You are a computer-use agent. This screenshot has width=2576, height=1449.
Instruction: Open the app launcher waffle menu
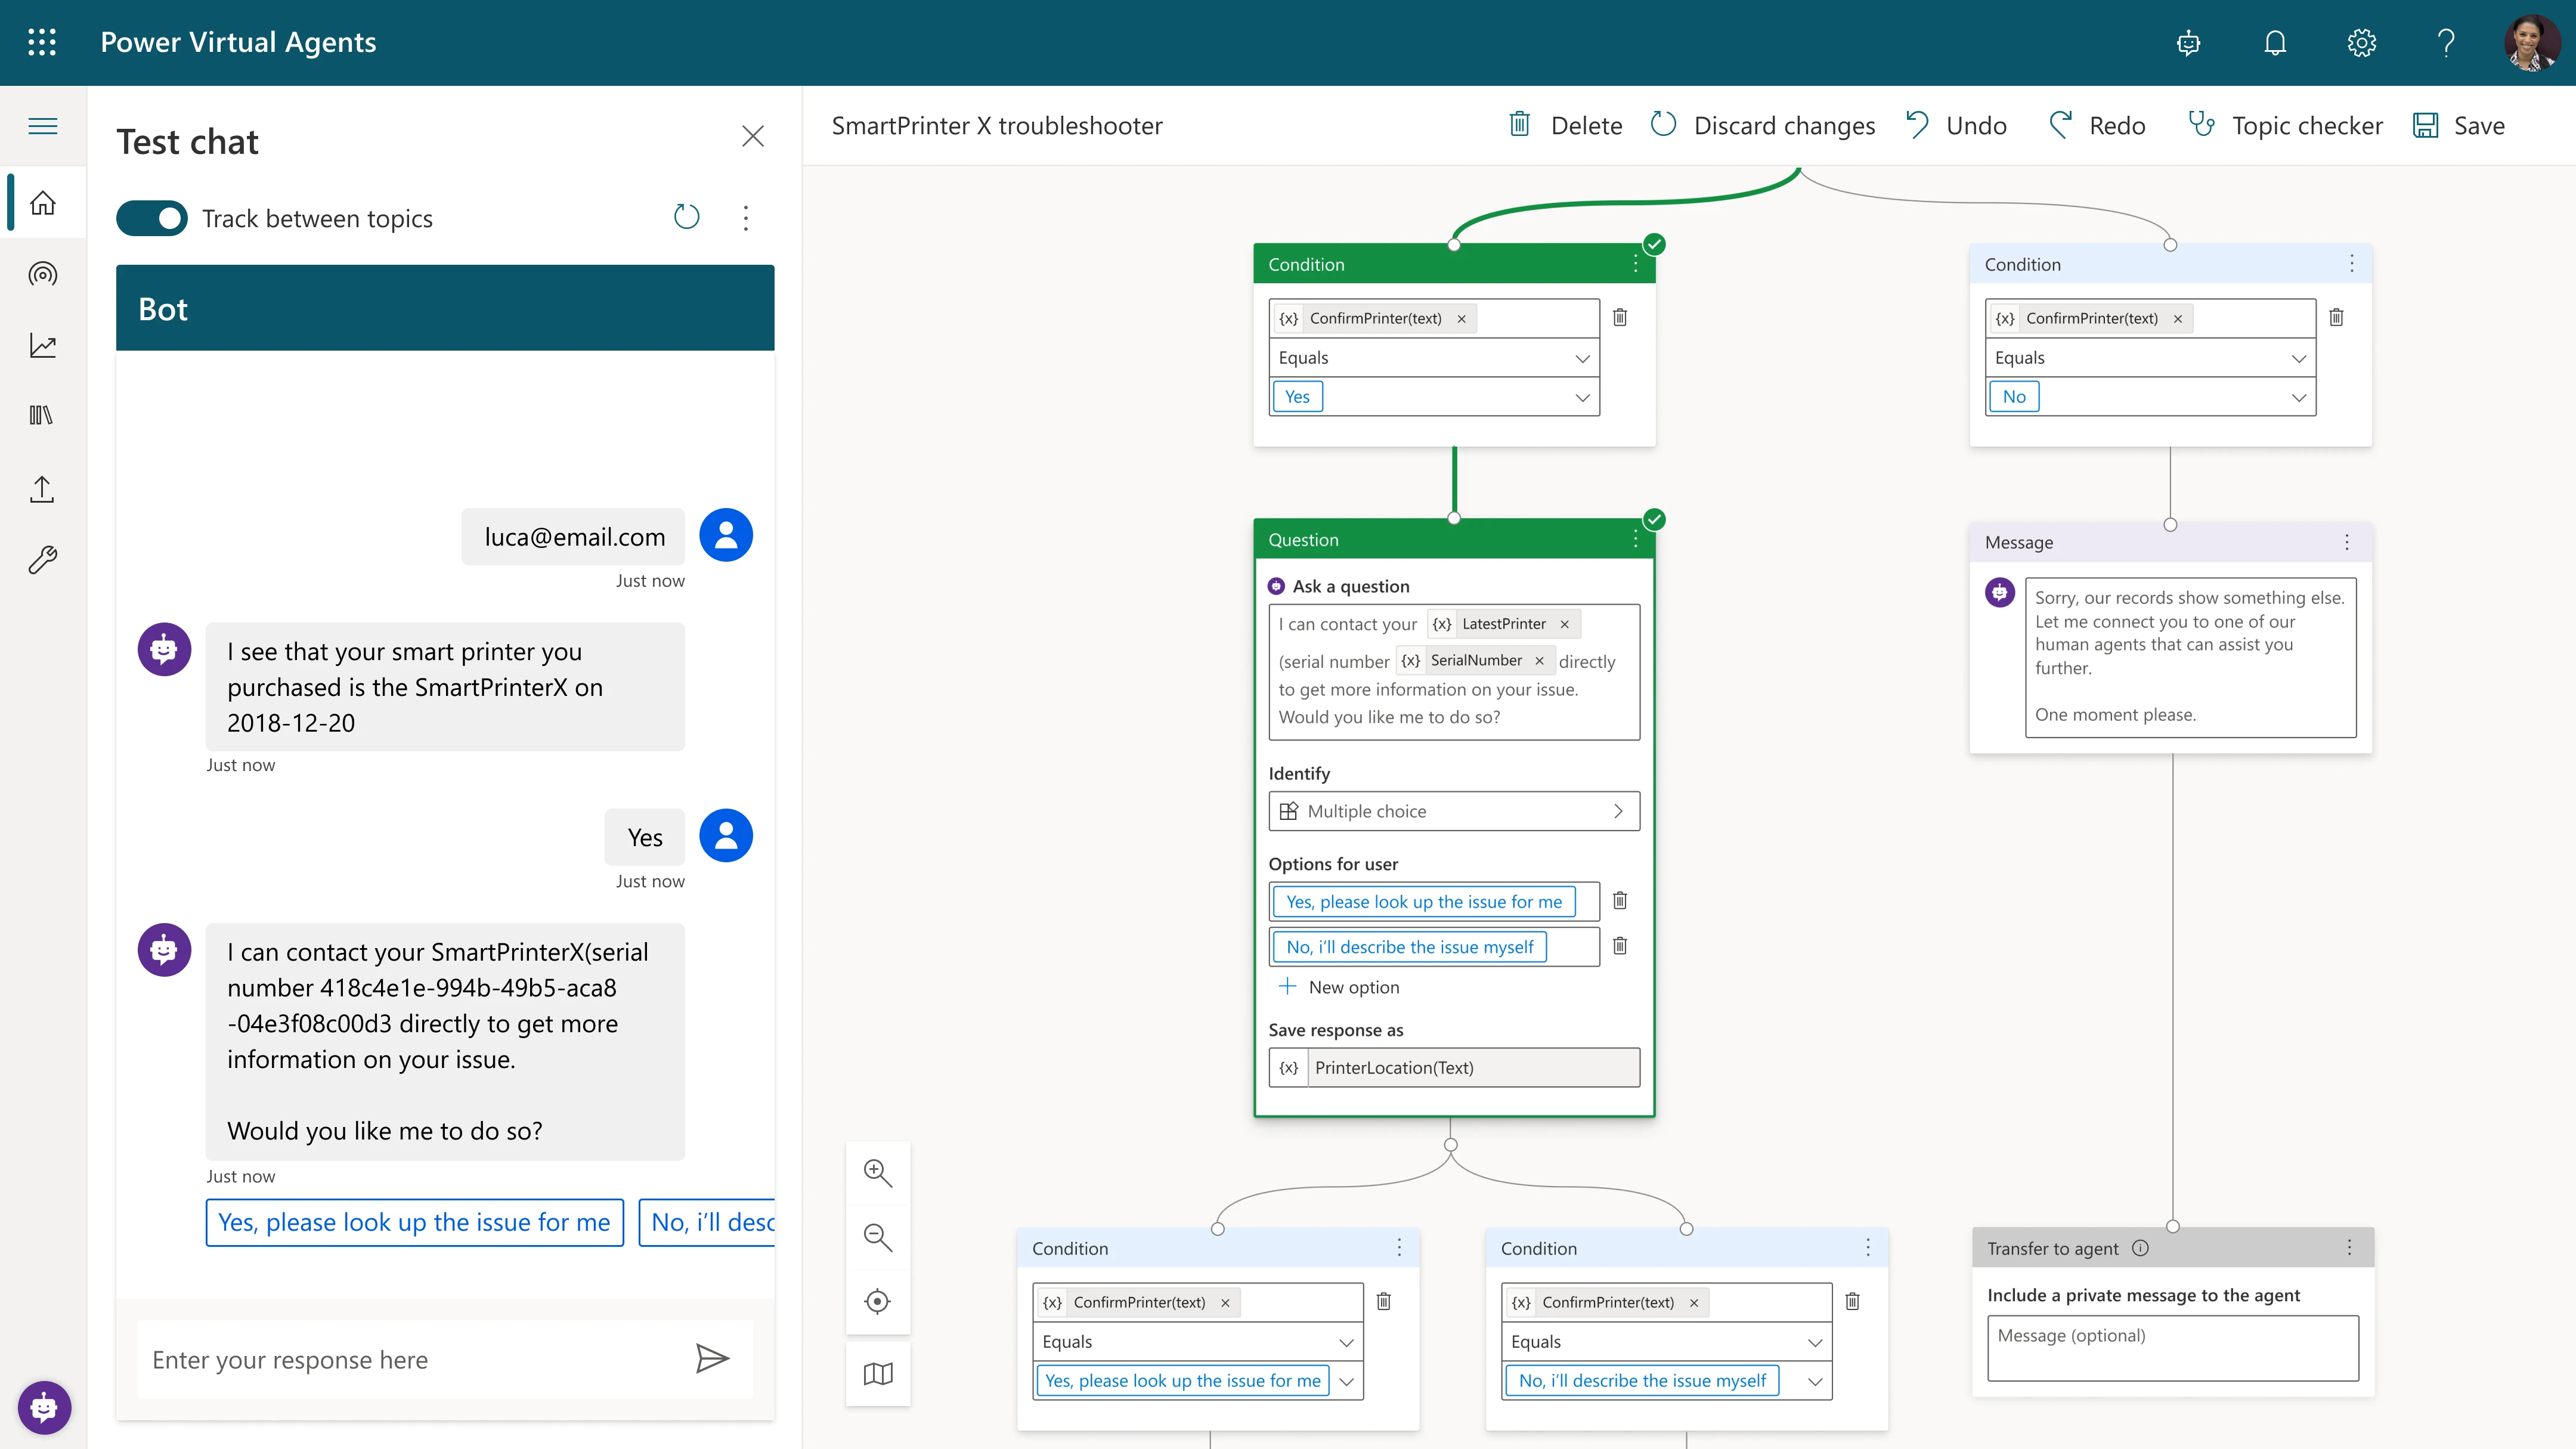(42, 42)
